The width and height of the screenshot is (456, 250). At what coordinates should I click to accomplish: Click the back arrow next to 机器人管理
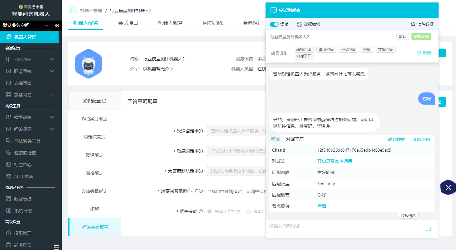(x=73, y=10)
